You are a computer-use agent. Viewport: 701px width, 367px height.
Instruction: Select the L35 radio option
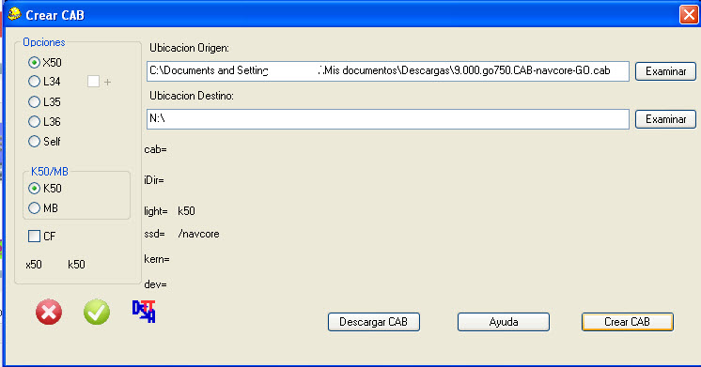click(x=34, y=101)
